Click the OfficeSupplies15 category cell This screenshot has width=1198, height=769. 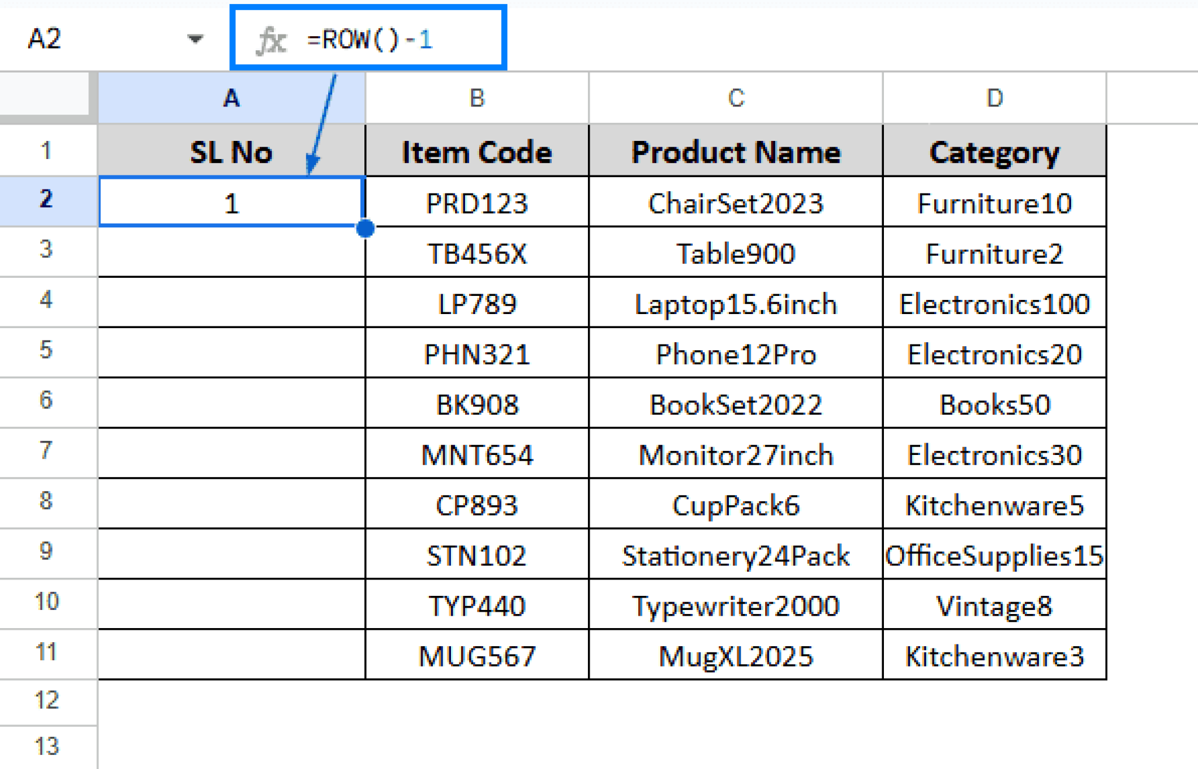[994, 555]
